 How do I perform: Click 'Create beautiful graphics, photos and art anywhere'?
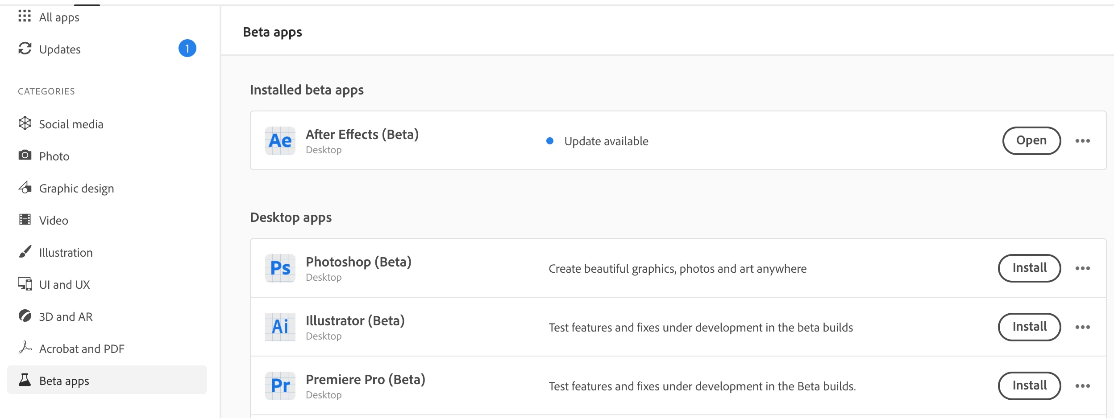point(678,269)
